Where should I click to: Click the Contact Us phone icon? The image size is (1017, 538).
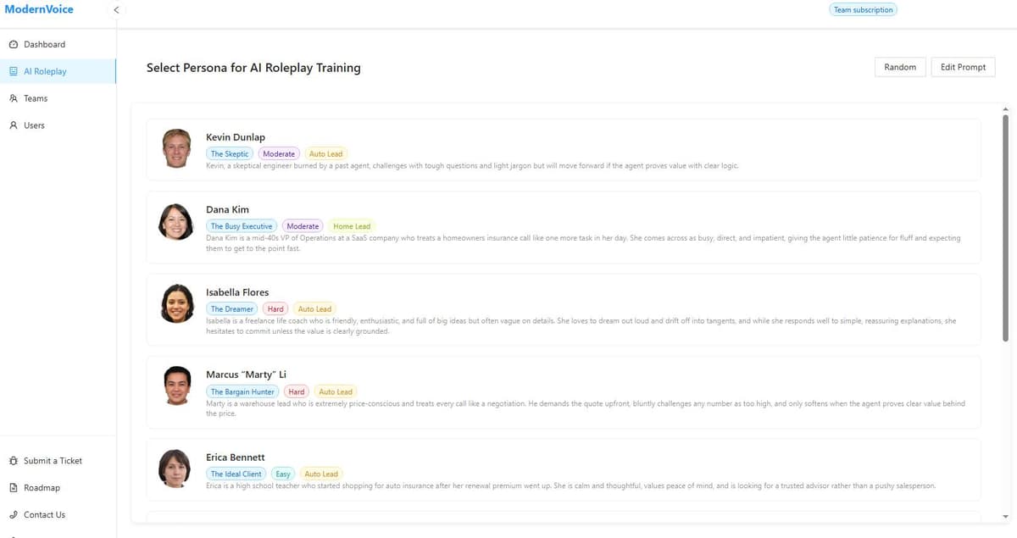pos(14,514)
